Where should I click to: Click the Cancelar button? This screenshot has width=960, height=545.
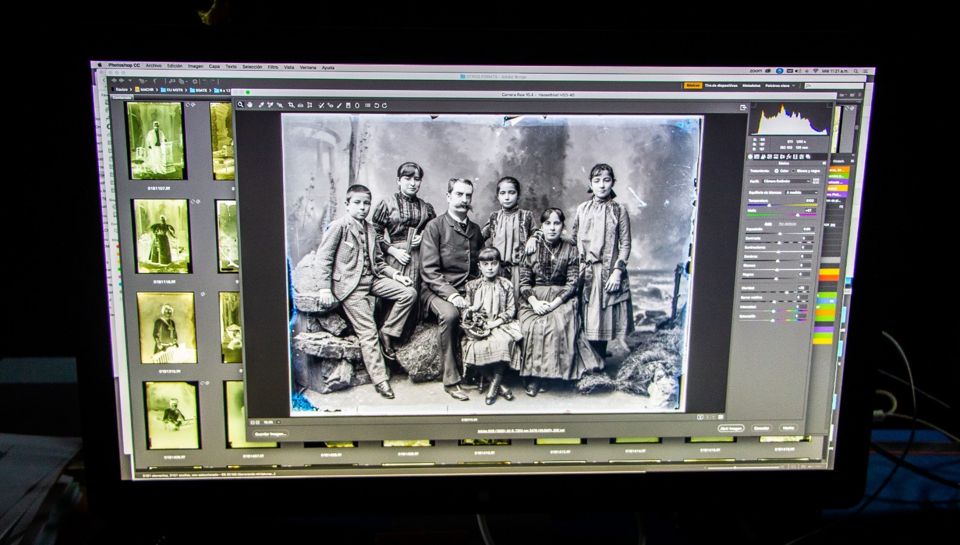click(761, 429)
